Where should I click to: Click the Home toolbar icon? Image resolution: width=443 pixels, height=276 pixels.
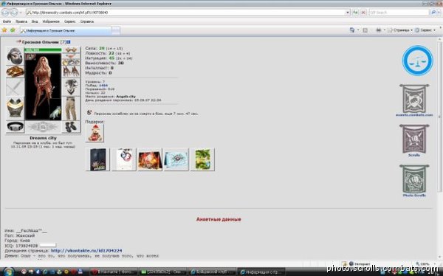click(352, 30)
